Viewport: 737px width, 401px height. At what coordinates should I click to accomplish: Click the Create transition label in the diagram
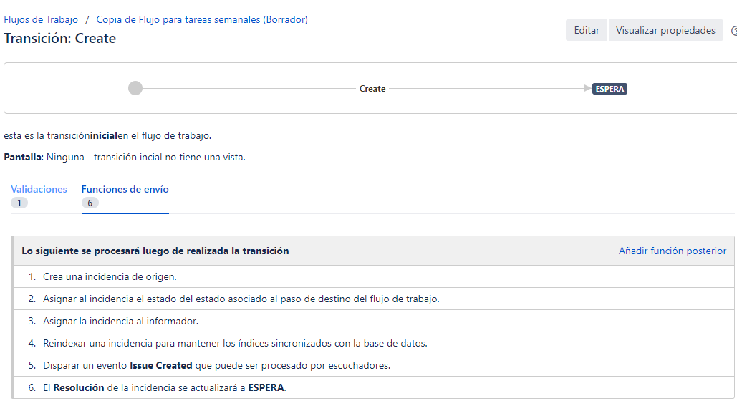click(x=372, y=89)
